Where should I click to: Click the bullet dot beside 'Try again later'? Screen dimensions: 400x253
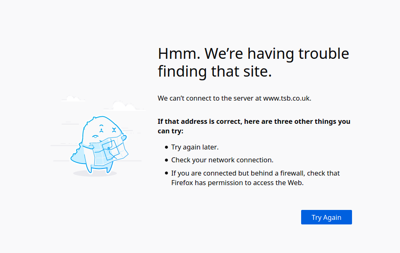167,147
